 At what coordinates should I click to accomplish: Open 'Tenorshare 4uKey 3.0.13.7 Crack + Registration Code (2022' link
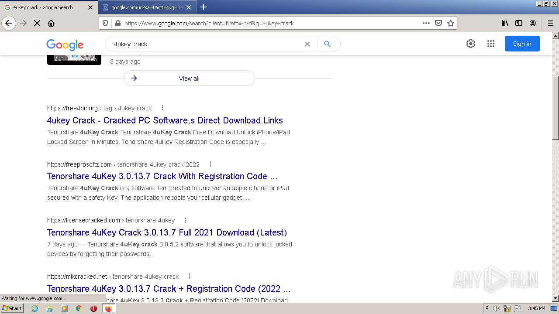(169, 289)
